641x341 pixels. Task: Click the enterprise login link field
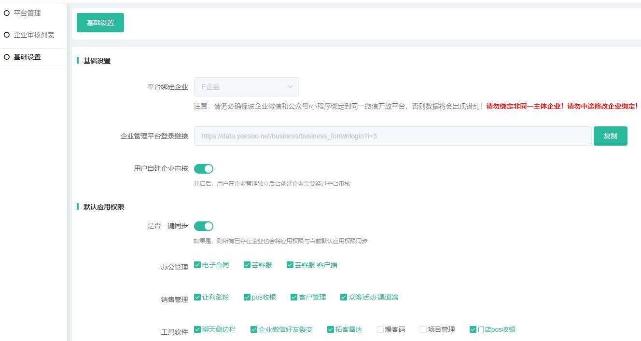click(392, 136)
